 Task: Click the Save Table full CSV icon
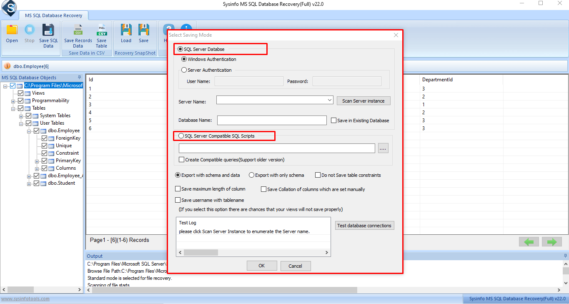(101, 33)
